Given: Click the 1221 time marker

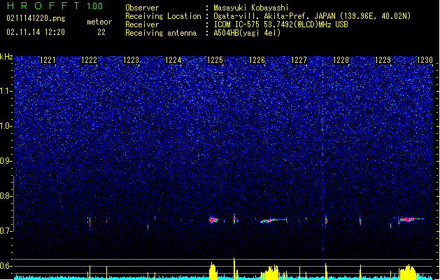Looking at the screenshot, I should tap(48, 60).
